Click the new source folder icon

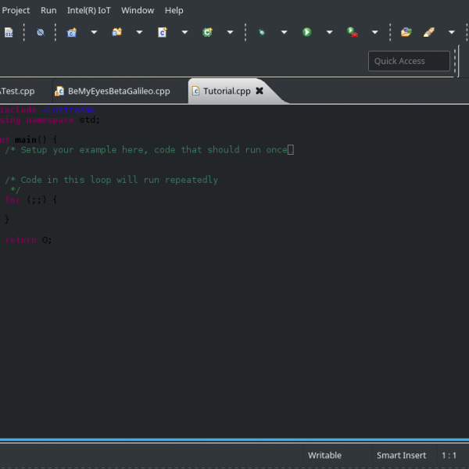pyautogui.click(x=117, y=32)
